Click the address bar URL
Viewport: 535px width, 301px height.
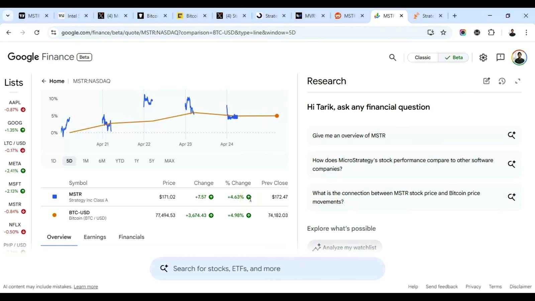tap(179, 32)
